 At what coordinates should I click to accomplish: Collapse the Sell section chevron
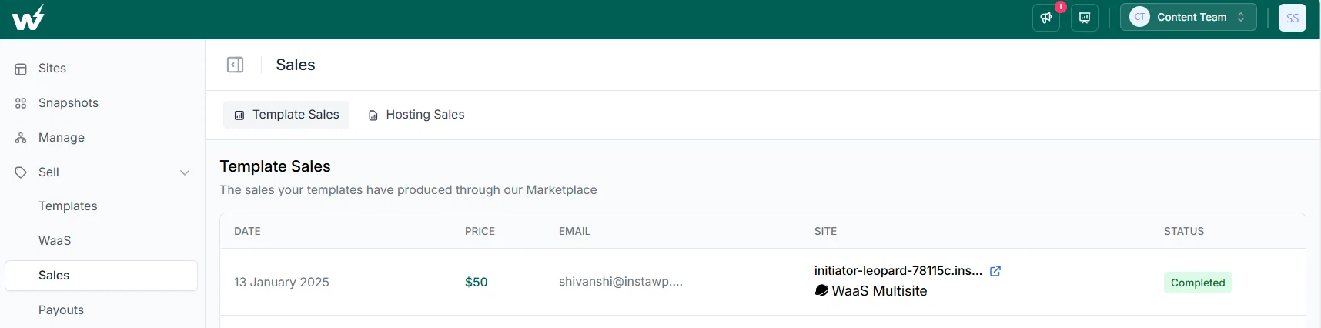[x=185, y=172]
